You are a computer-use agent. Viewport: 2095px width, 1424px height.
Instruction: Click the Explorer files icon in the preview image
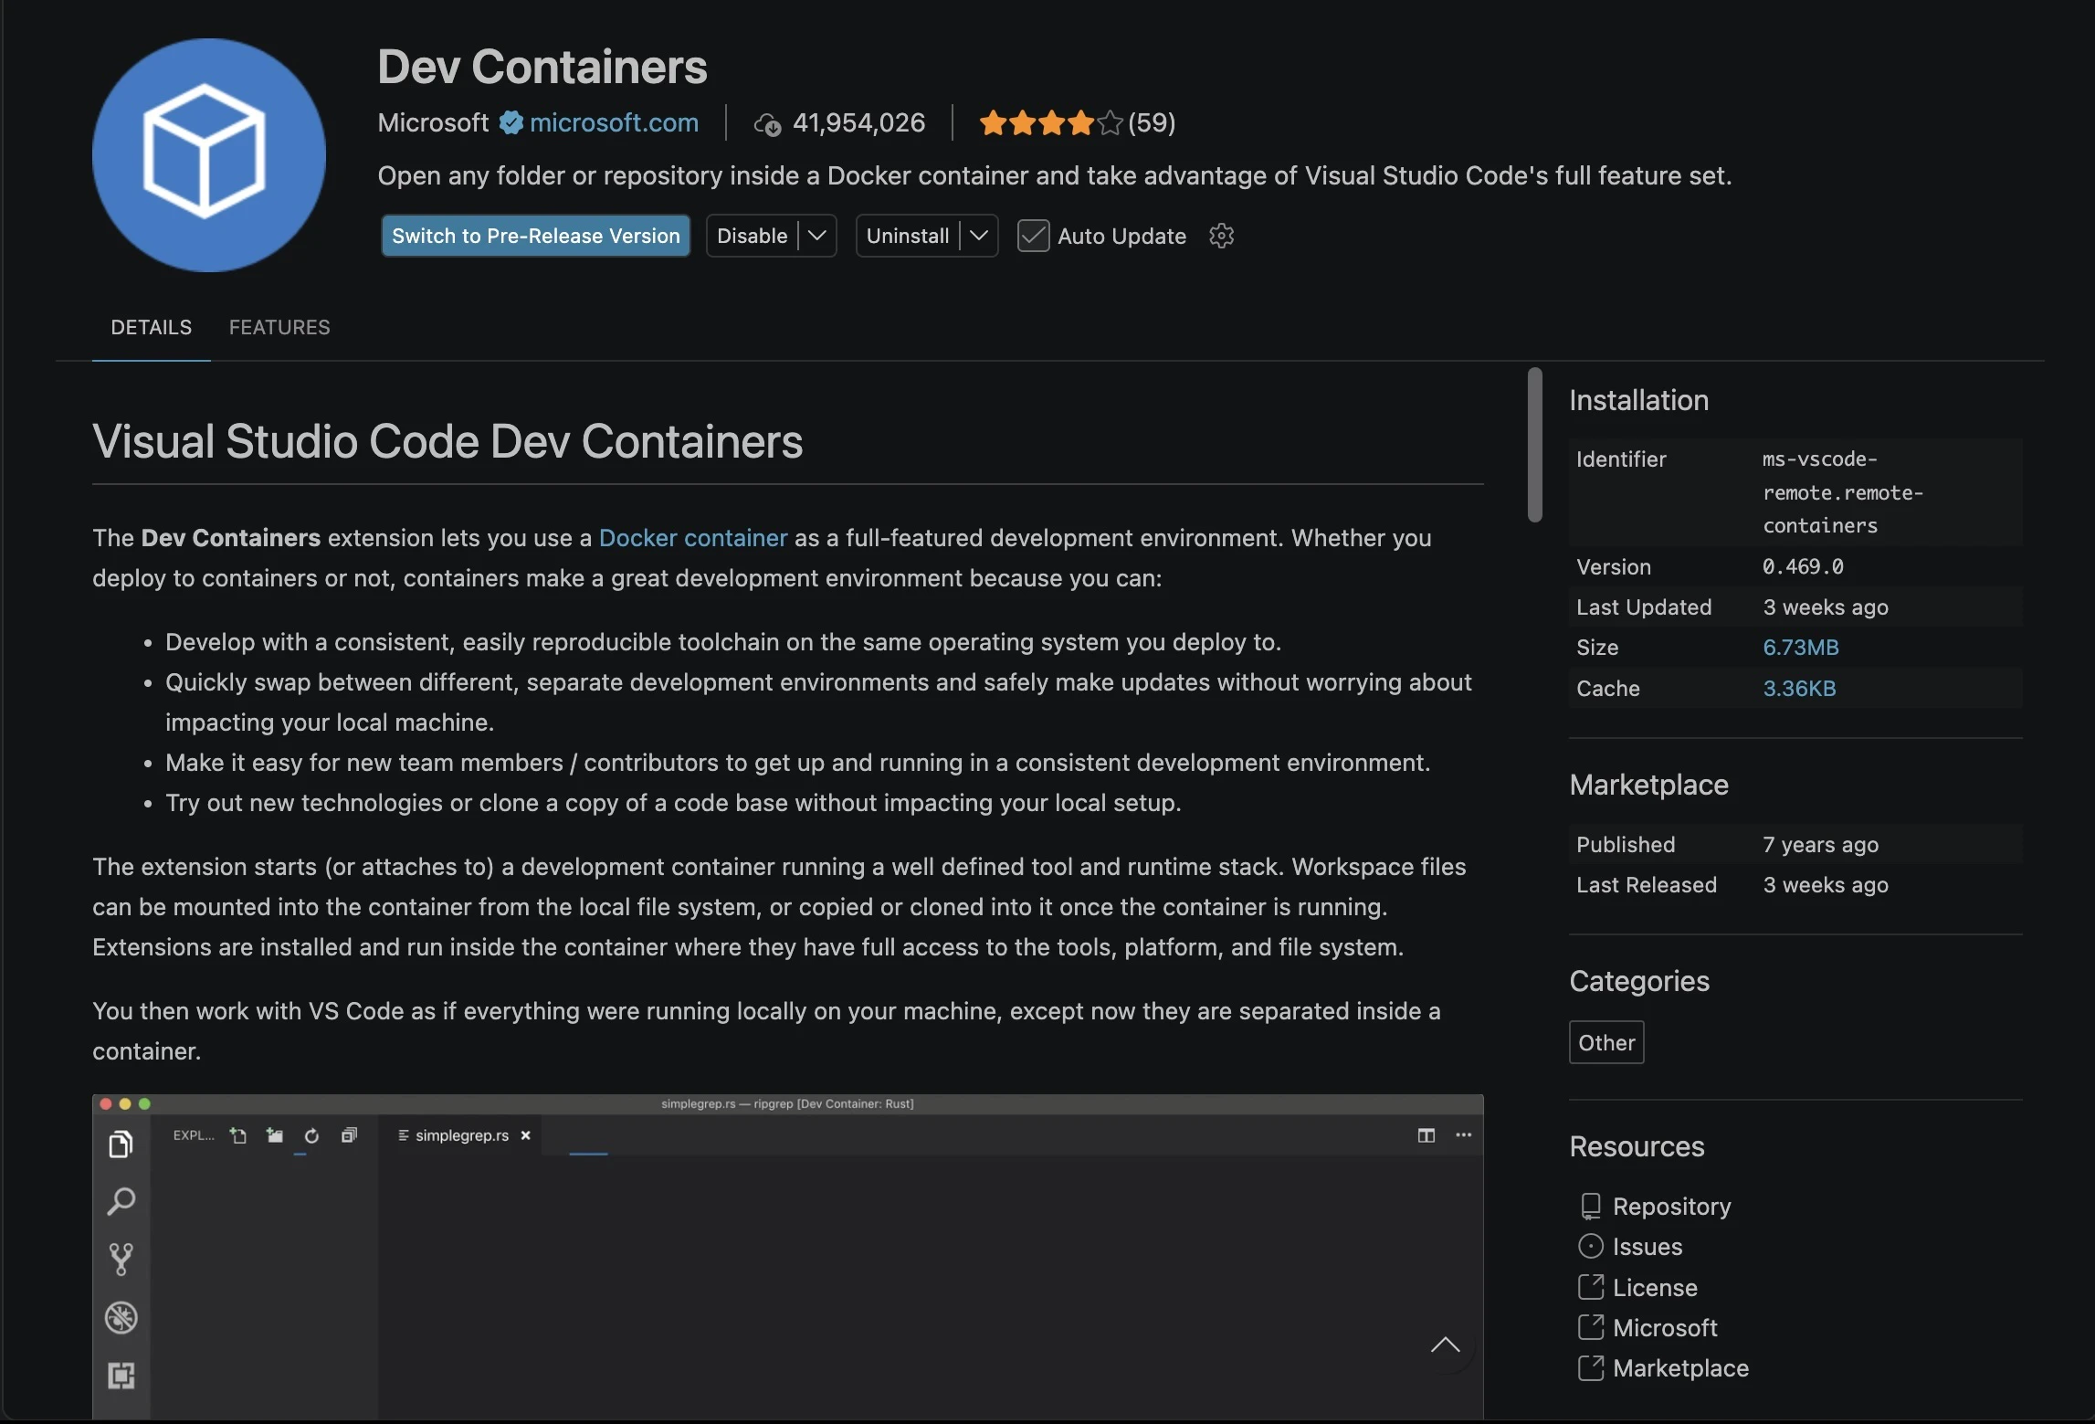(121, 1144)
